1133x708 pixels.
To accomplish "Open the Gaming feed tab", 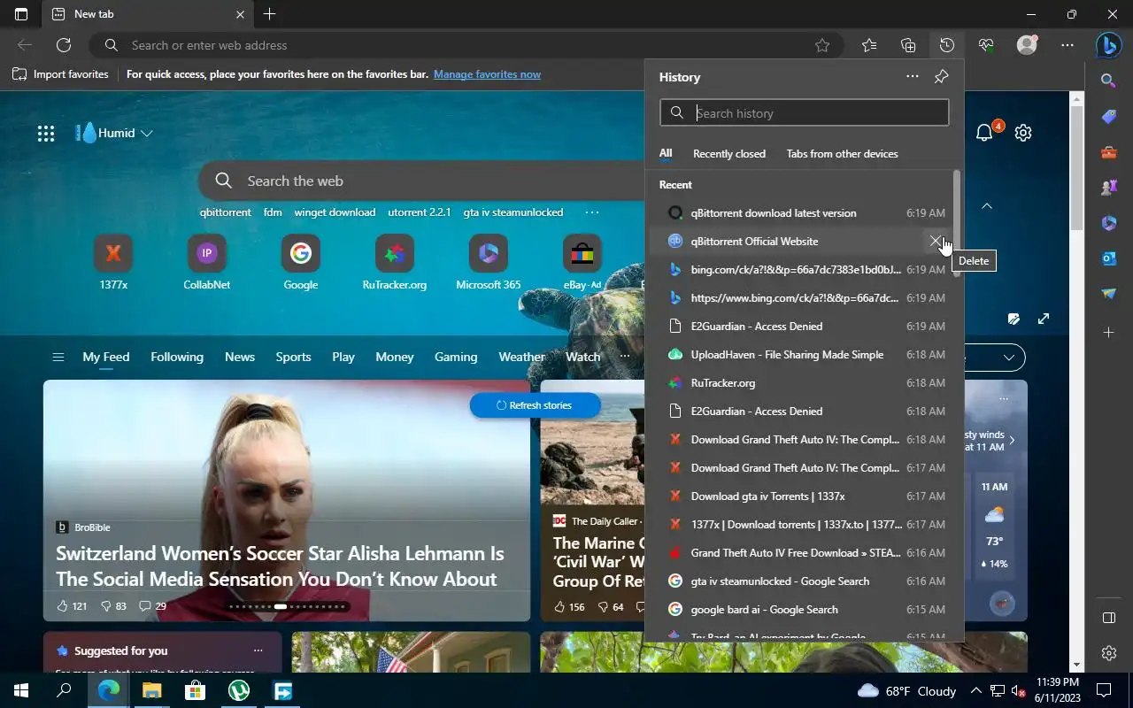I will point(456,357).
